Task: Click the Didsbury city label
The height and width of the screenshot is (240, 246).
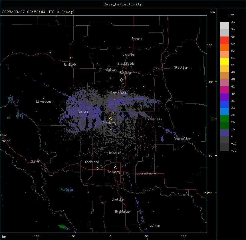Action: pos(109,123)
